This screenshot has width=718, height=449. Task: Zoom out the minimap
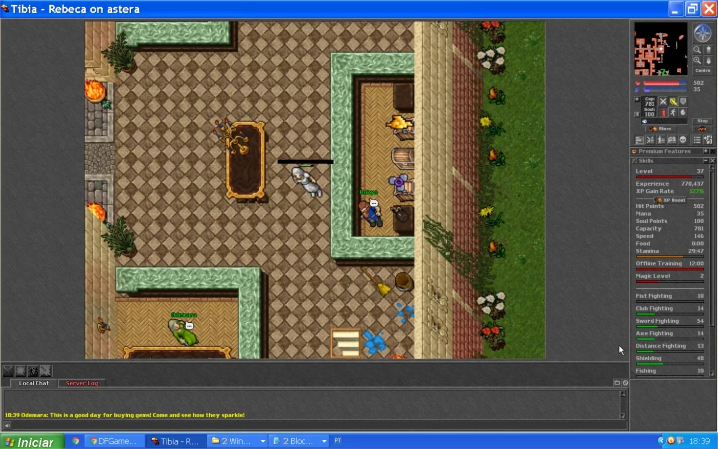coord(697,50)
